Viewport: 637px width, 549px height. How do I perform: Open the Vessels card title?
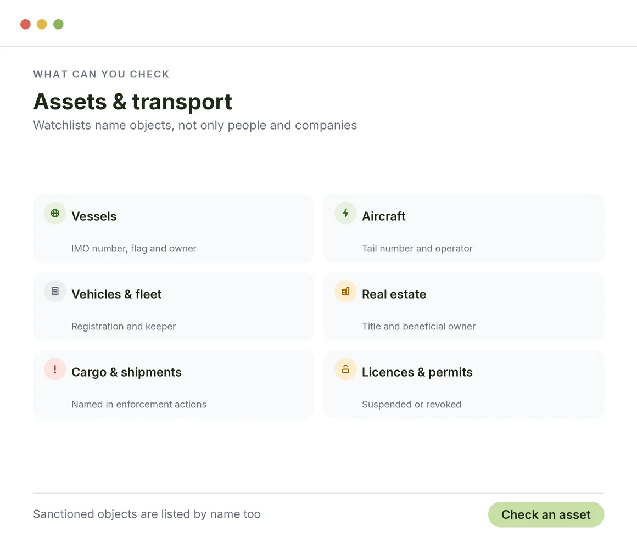point(94,216)
